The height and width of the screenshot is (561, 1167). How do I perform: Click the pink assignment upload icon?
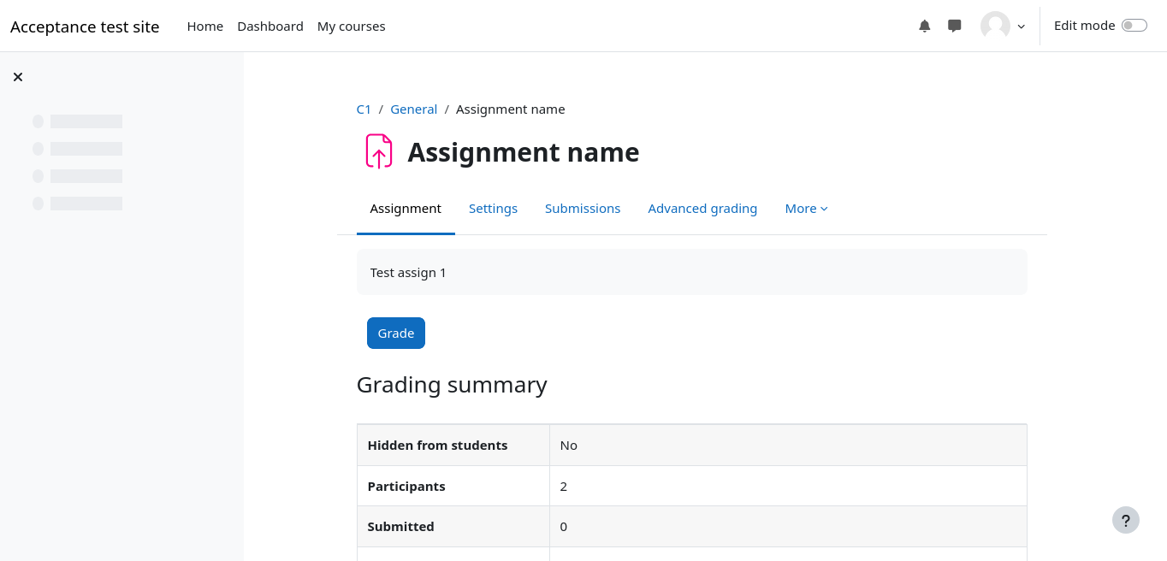pyautogui.click(x=379, y=151)
